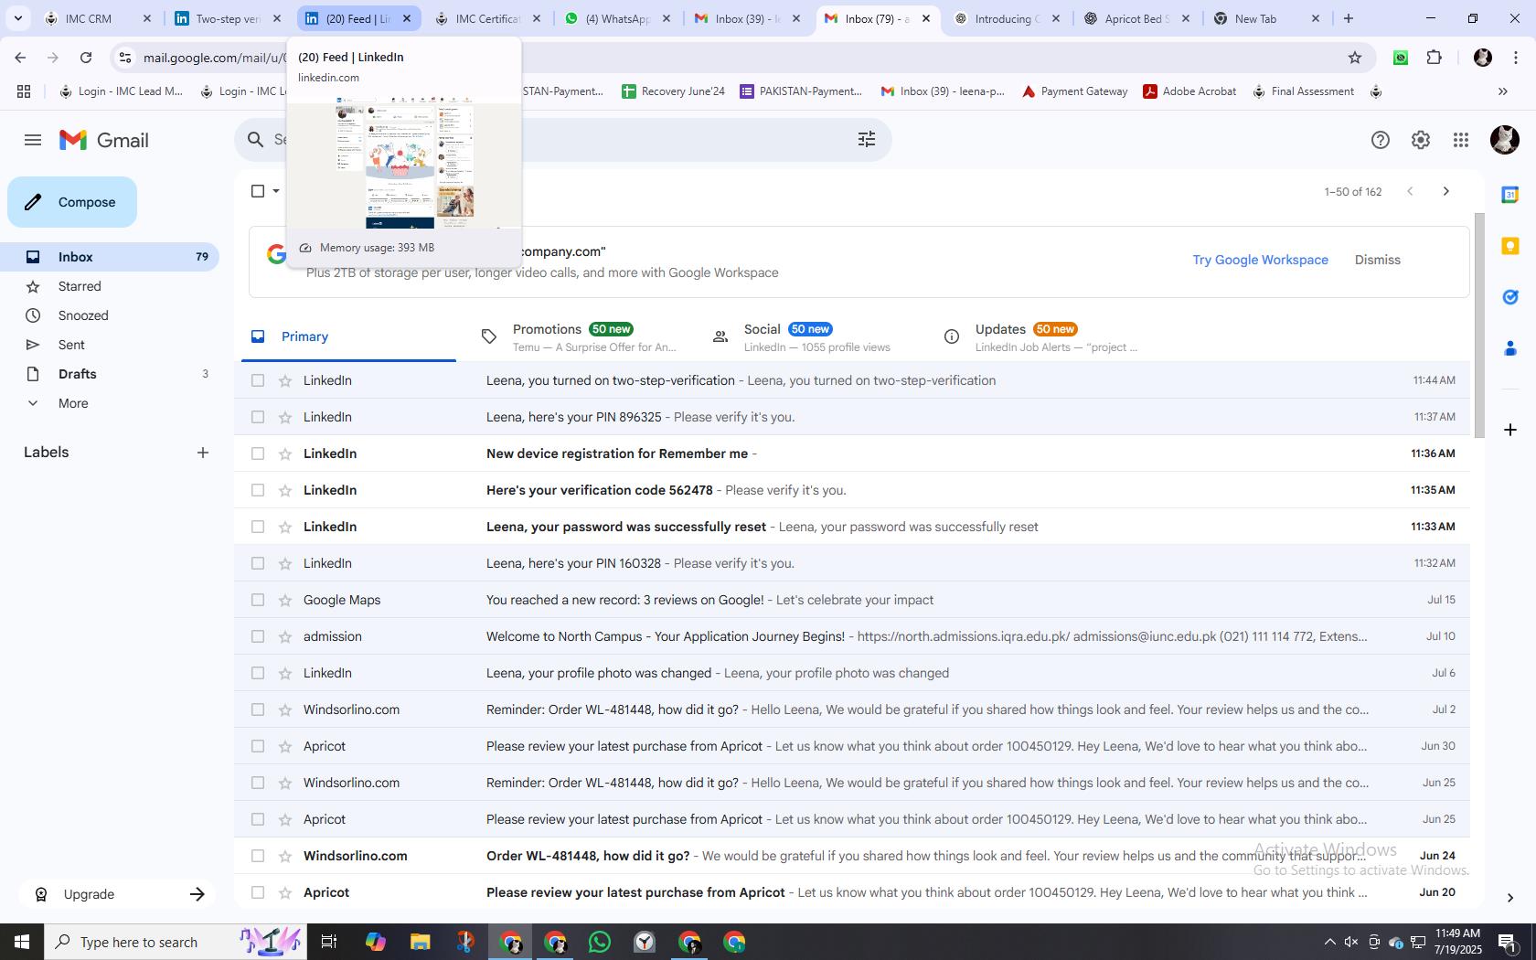Viewport: 1536px width, 960px height.
Task: Open WhatsApp from the taskbar
Action: click(600, 942)
